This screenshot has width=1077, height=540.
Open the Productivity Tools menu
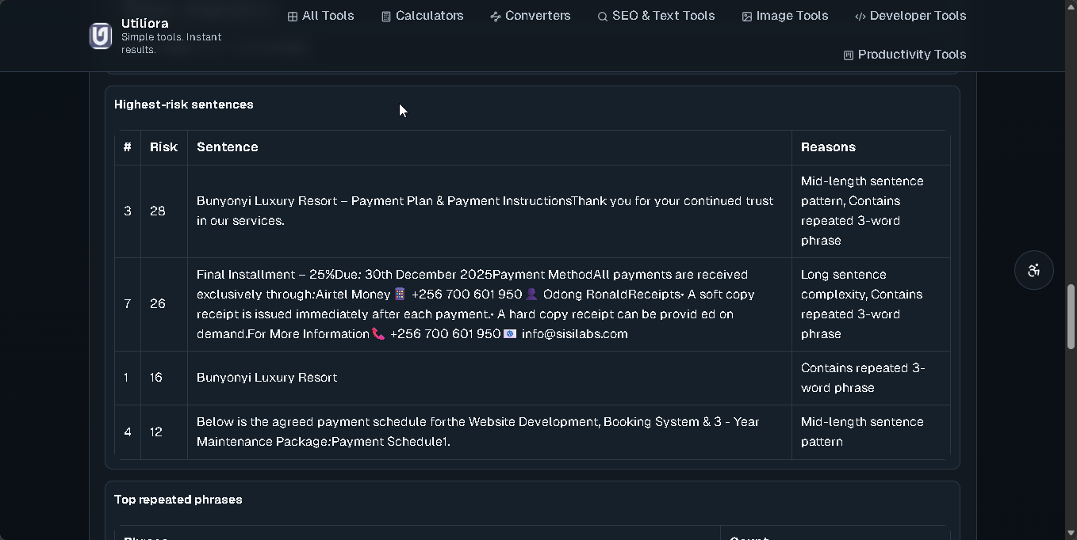pyautogui.click(x=904, y=55)
